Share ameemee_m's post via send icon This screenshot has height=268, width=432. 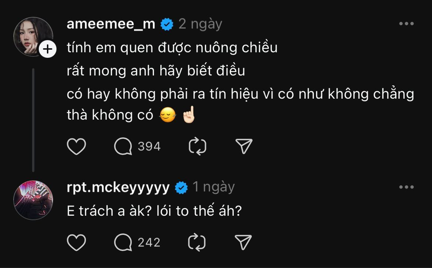[244, 147]
